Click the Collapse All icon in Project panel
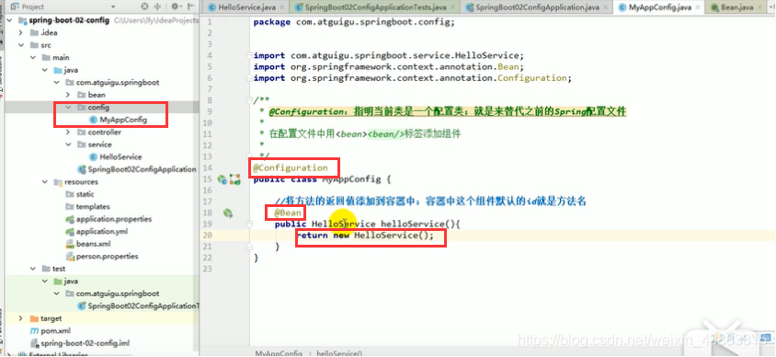Viewport: 776px width, 357px height. [x=158, y=7]
